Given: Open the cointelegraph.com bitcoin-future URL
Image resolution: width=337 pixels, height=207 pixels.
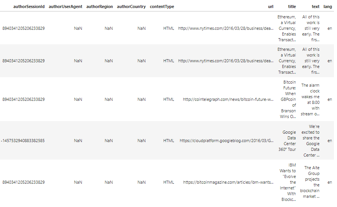Looking at the screenshot, I should [228, 99].
